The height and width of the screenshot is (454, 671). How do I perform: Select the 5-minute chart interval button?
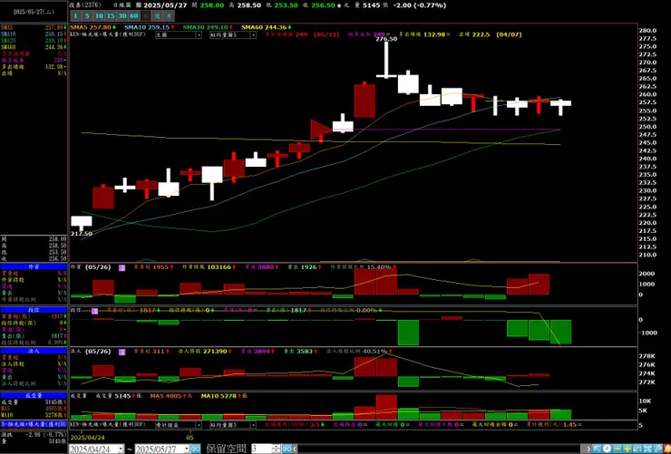click(x=87, y=15)
